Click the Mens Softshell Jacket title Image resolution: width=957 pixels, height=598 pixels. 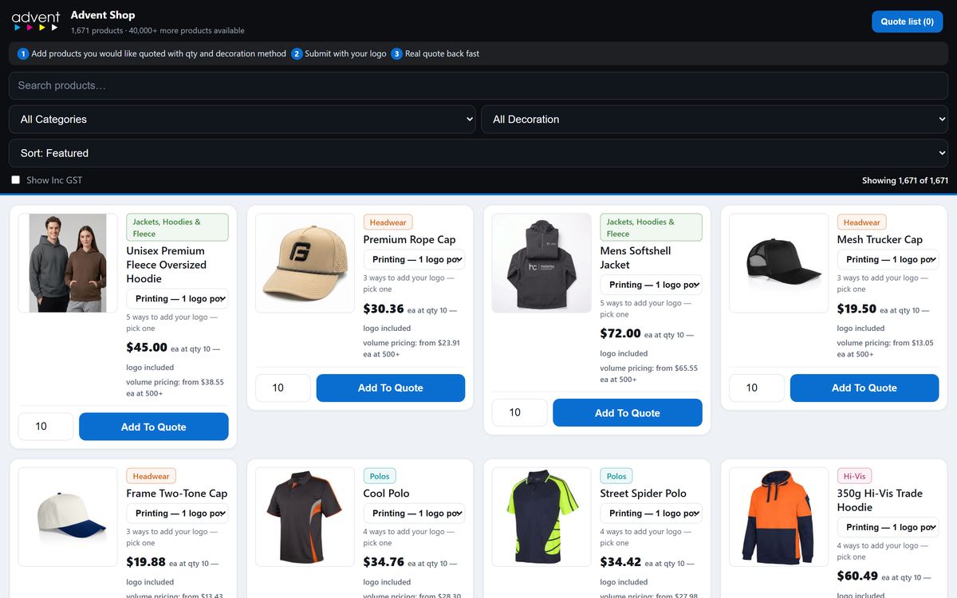(x=636, y=258)
